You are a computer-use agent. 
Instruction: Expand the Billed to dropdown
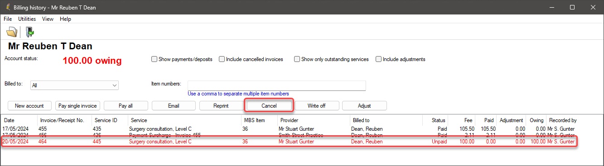coord(114,85)
